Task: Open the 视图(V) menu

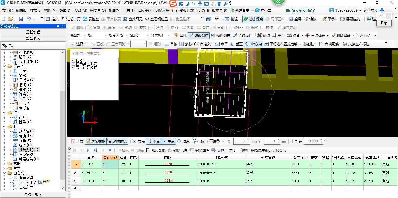Action: point(114,10)
